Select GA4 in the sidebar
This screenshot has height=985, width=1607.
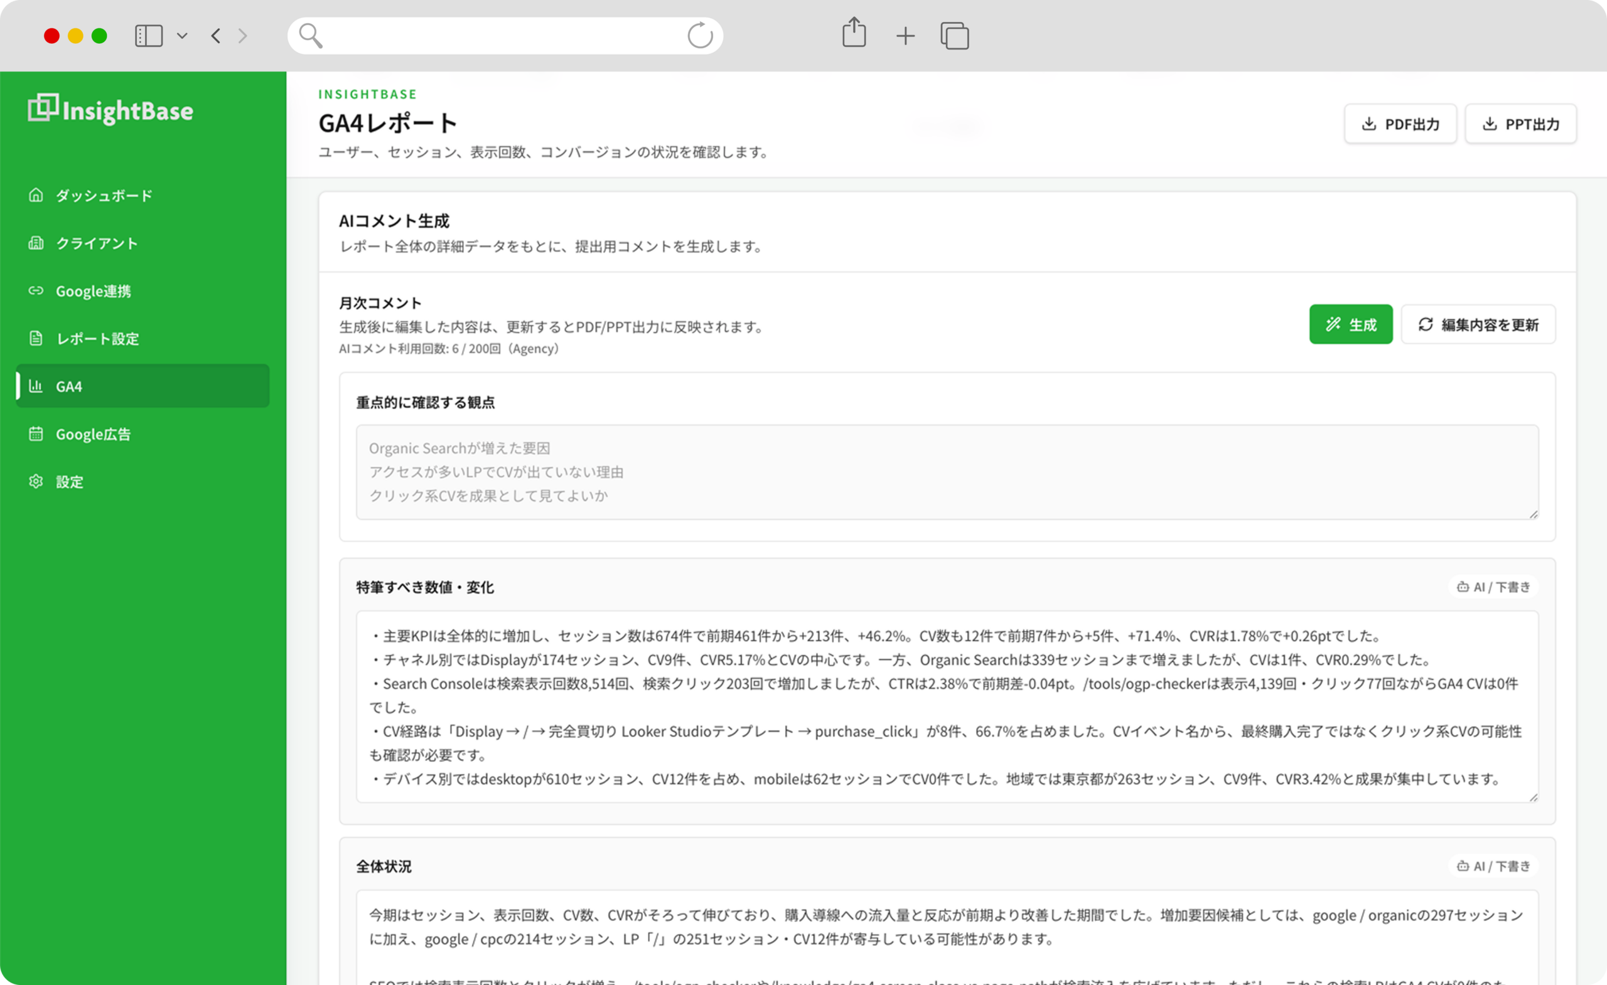pos(143,386)
